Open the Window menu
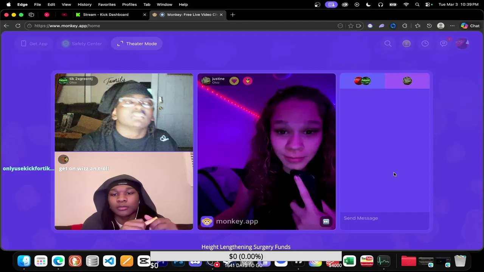The height and width of the screenshot is (272, 484). pos(164,5)
